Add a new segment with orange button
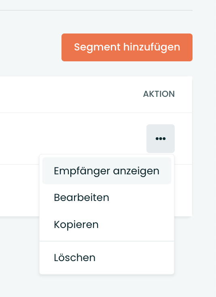The image size is (216, 297). point(127,47)
